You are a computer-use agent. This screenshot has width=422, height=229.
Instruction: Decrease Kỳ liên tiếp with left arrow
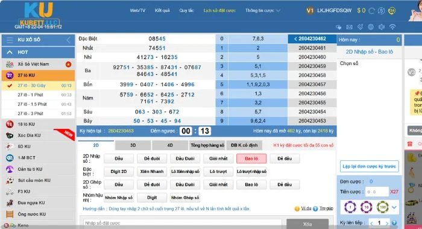click(x=372, y=223)
